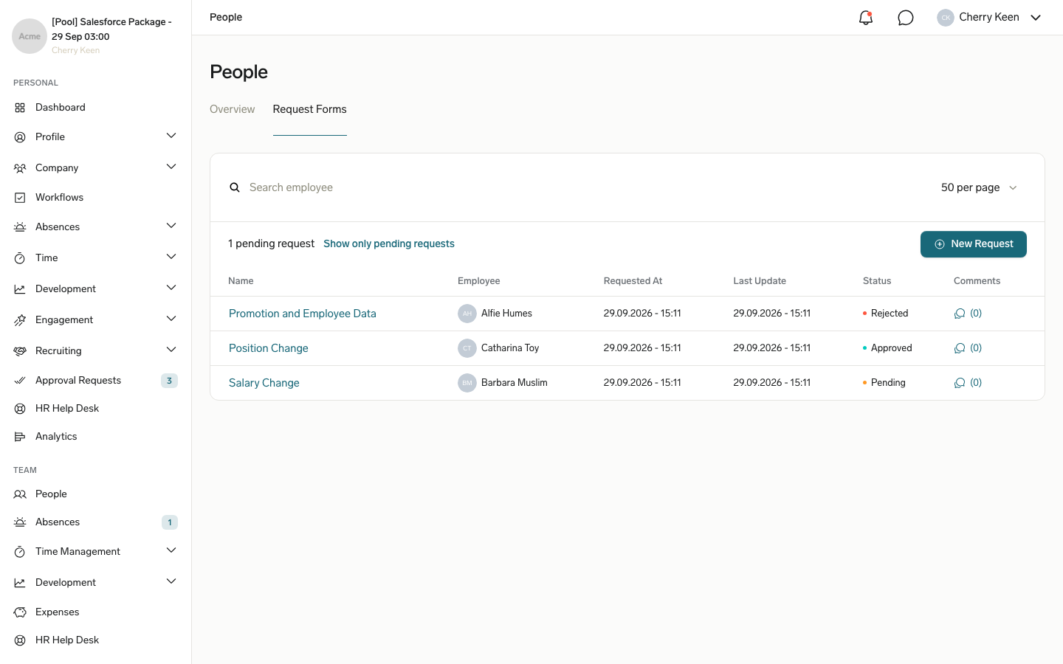Open the Salary Change request
The image size is (1063, 664).
click(264, 383)
